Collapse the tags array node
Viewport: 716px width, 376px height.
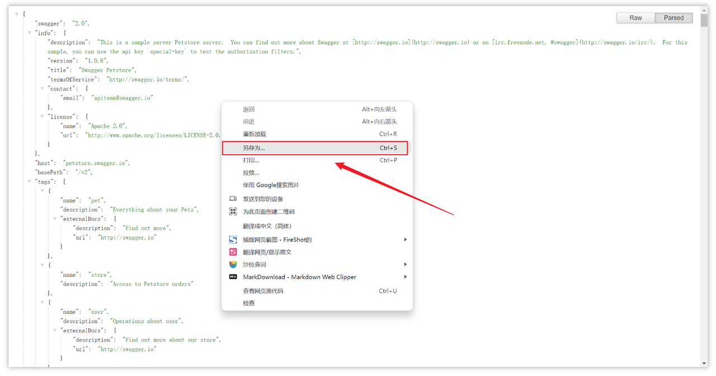[29, 181]
